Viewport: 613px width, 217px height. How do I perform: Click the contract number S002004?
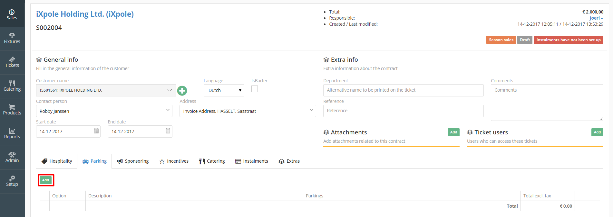coord(49,28)
